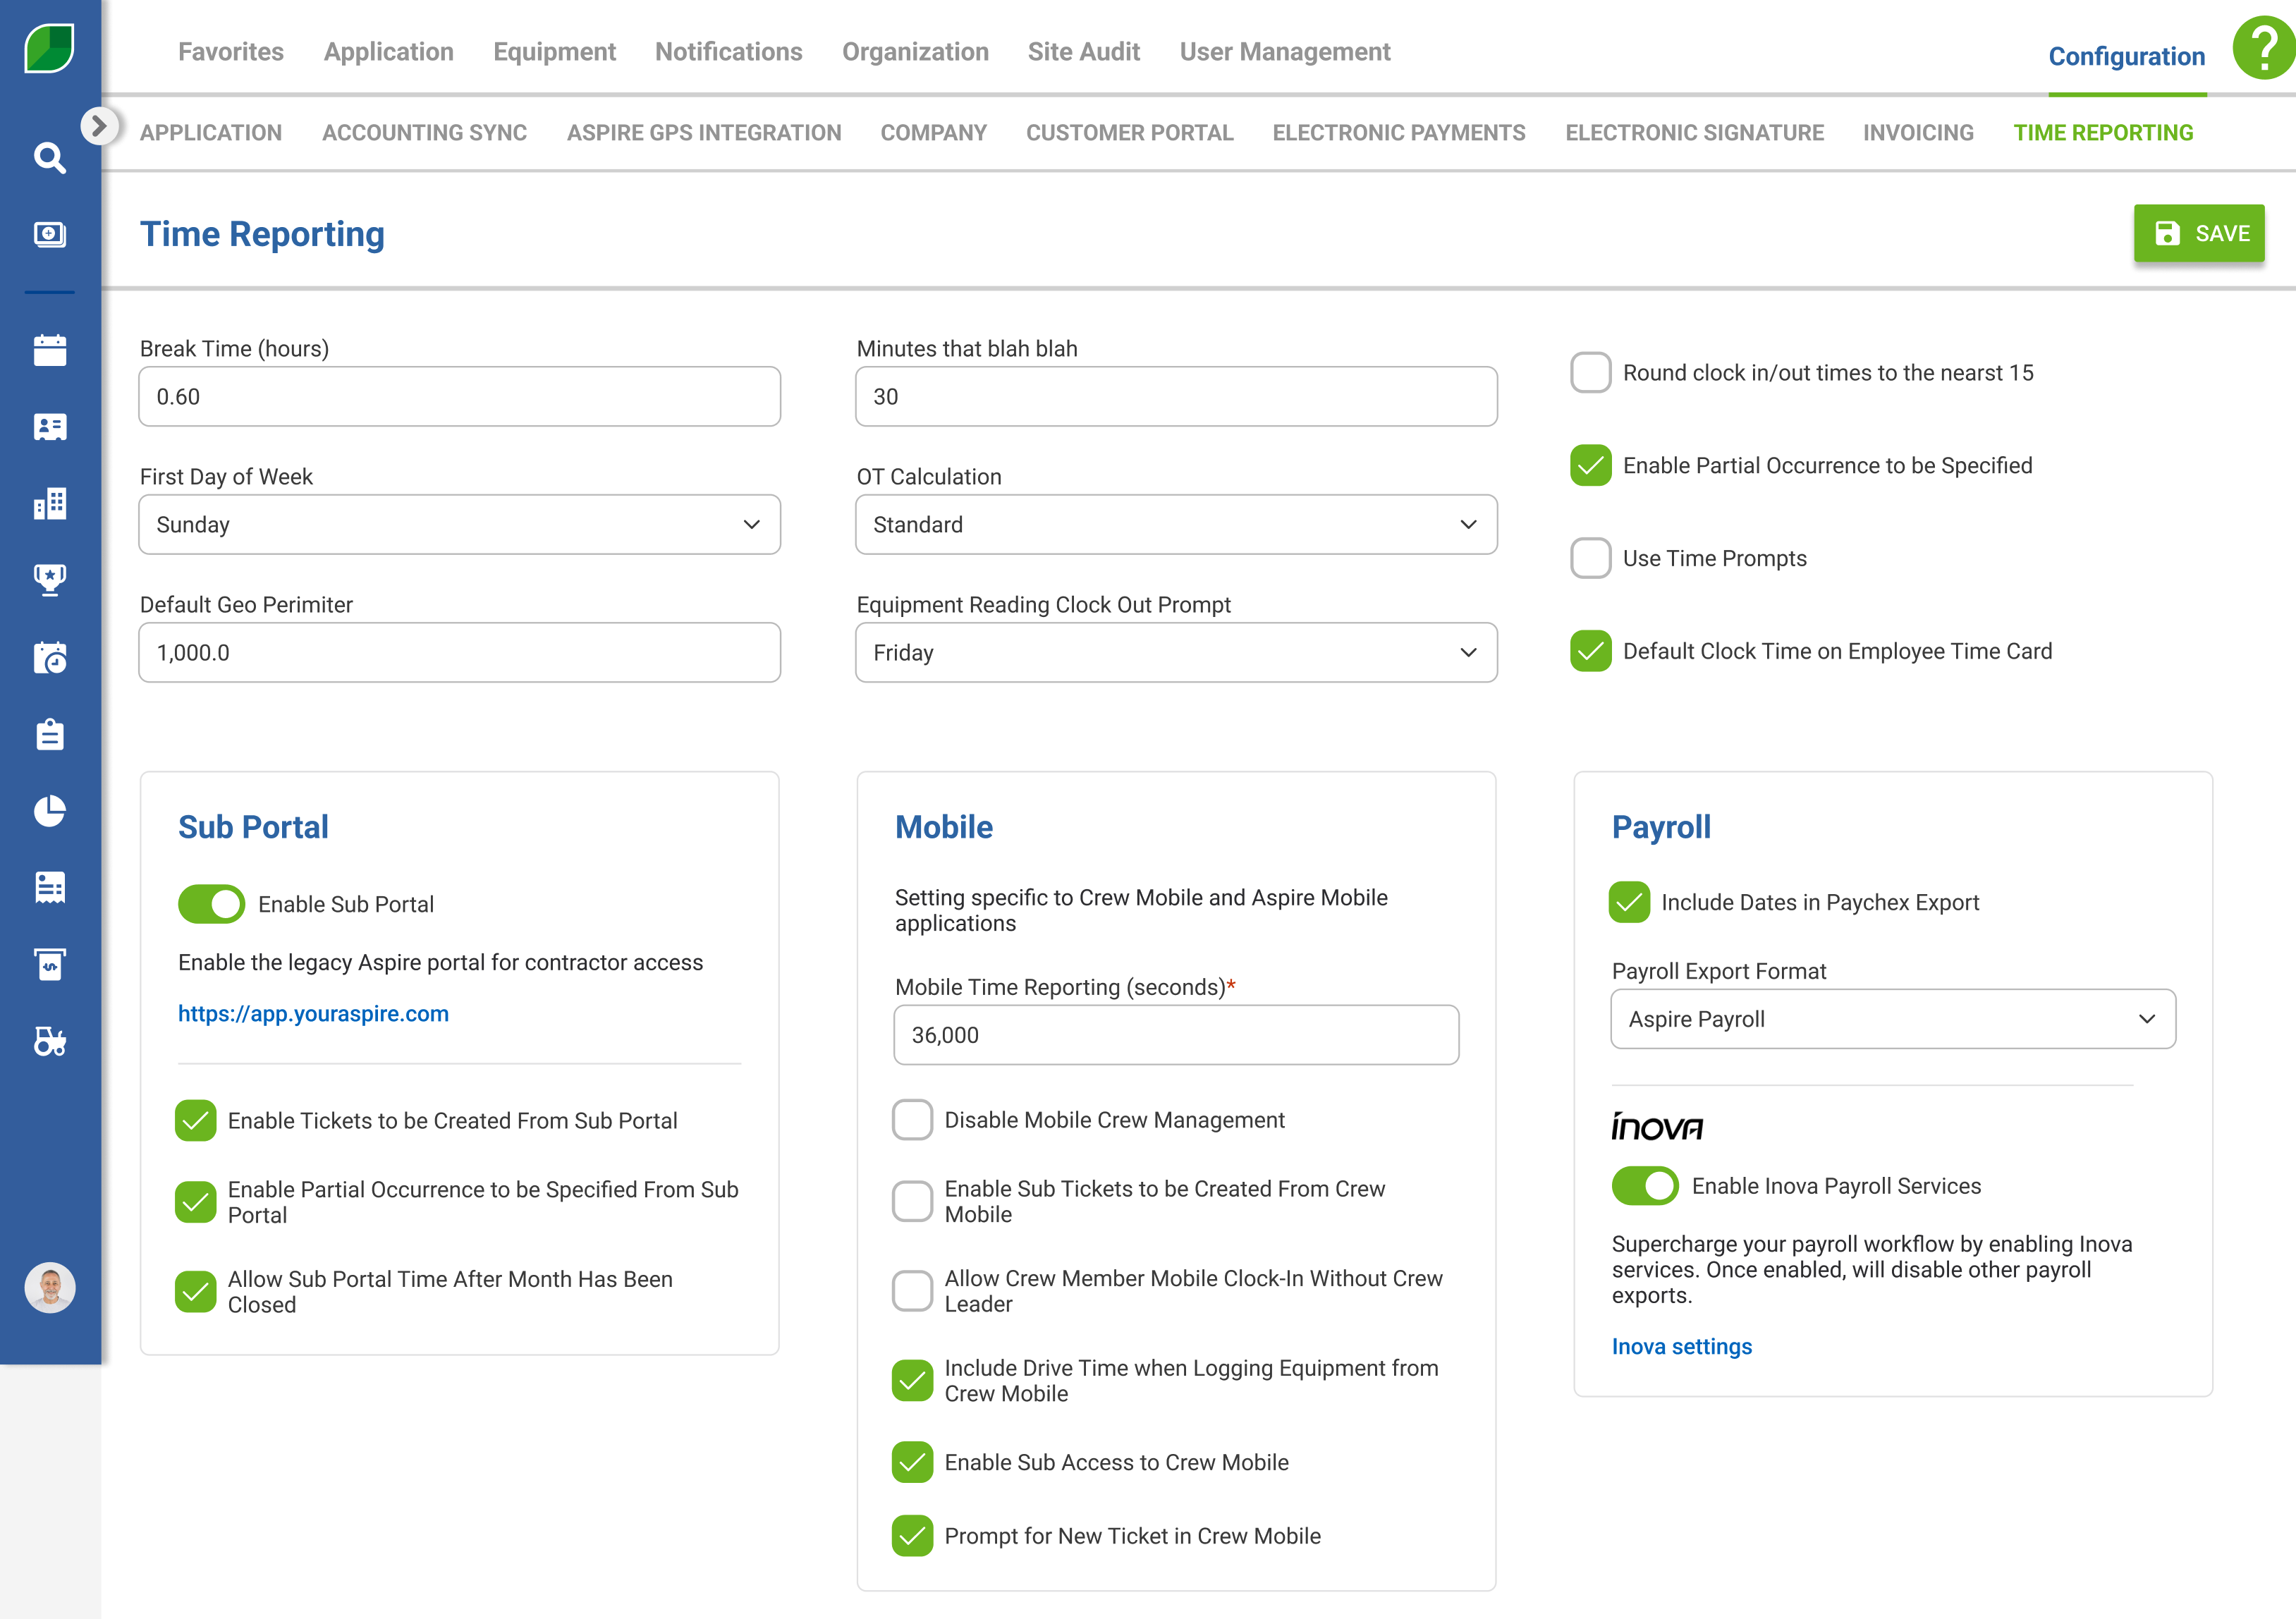The image size is (2296, 1619).
Task: Click the Break Time (hours) field
Action: pos(460,397)
